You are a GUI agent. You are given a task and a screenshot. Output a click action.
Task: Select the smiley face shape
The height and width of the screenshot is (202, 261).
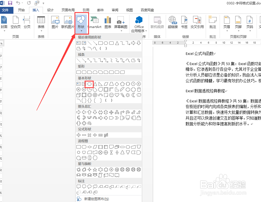pyautogui.click(x=111, y=95)
